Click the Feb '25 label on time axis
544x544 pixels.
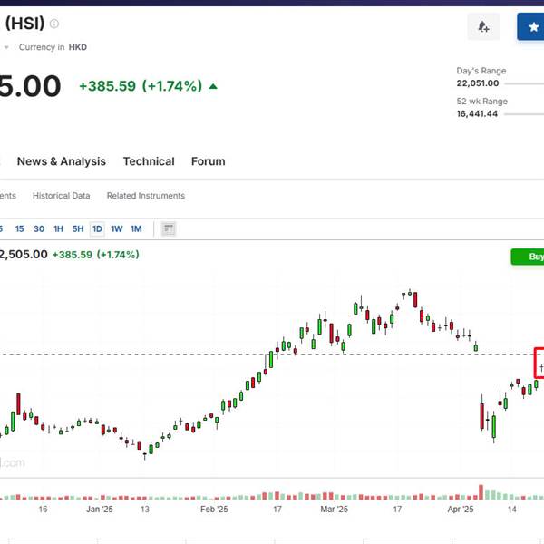pos(214,510)
